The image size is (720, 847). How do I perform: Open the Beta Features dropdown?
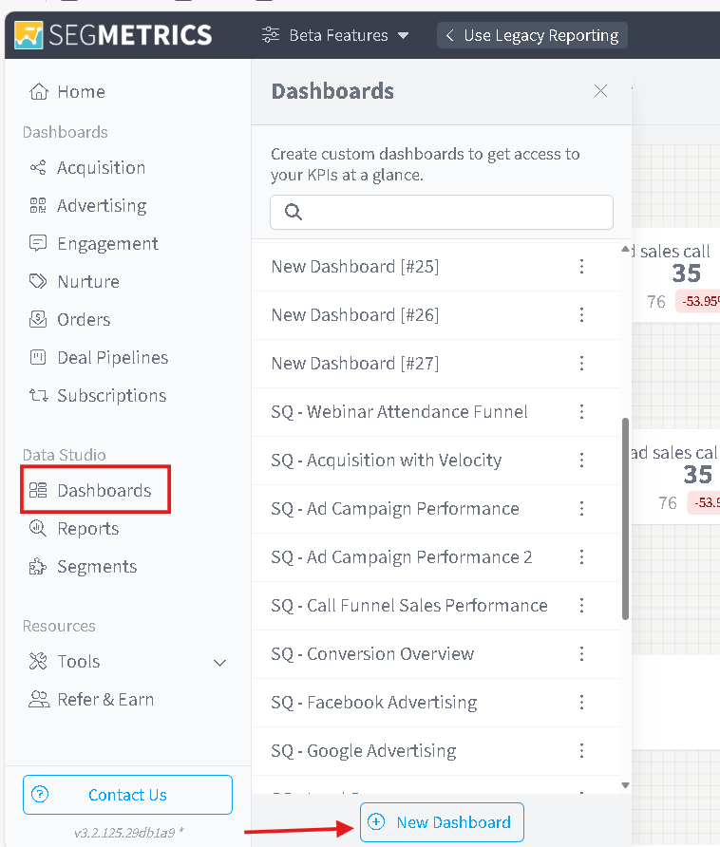coord(335,35)
